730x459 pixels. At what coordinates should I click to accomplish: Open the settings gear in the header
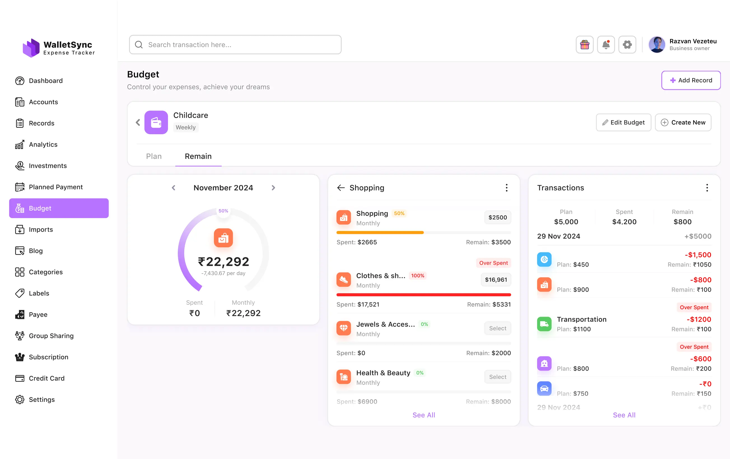(x=627, y=45)
